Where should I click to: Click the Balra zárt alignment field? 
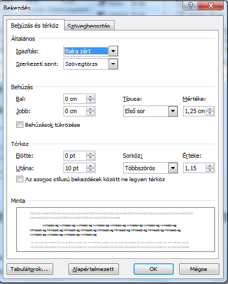86,51
